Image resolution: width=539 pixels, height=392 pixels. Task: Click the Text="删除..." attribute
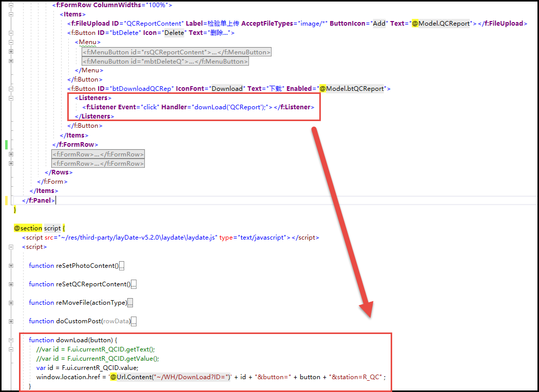[x=210, y=33]
